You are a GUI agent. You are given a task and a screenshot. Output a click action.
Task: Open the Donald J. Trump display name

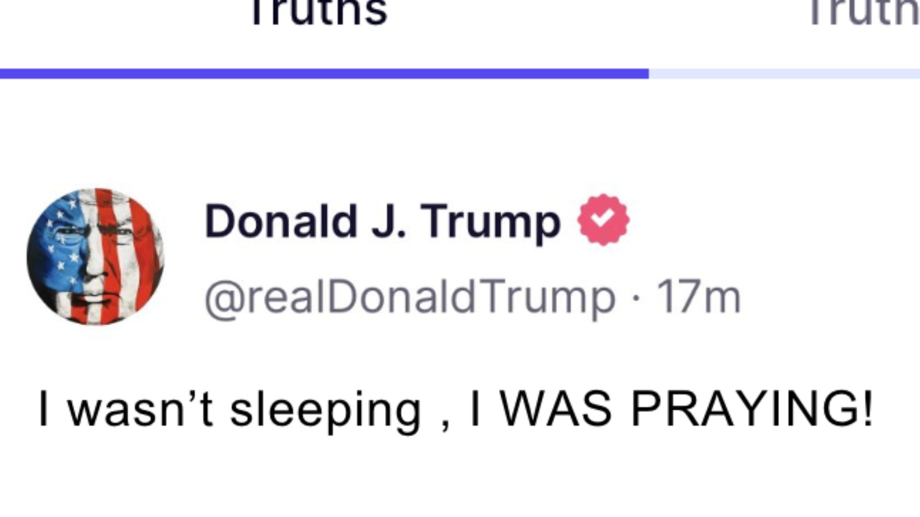coord(382,221)
